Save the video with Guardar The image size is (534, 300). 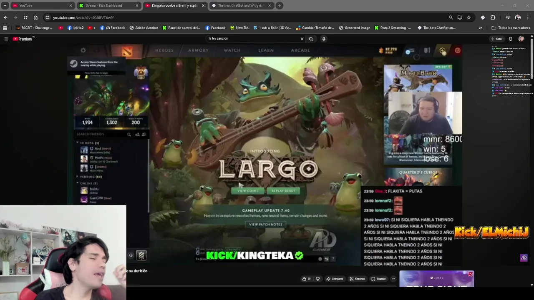click(378, 279)
